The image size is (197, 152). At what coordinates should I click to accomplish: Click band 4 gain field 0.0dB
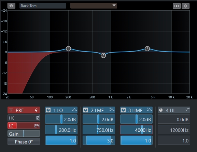pos(174,119)
